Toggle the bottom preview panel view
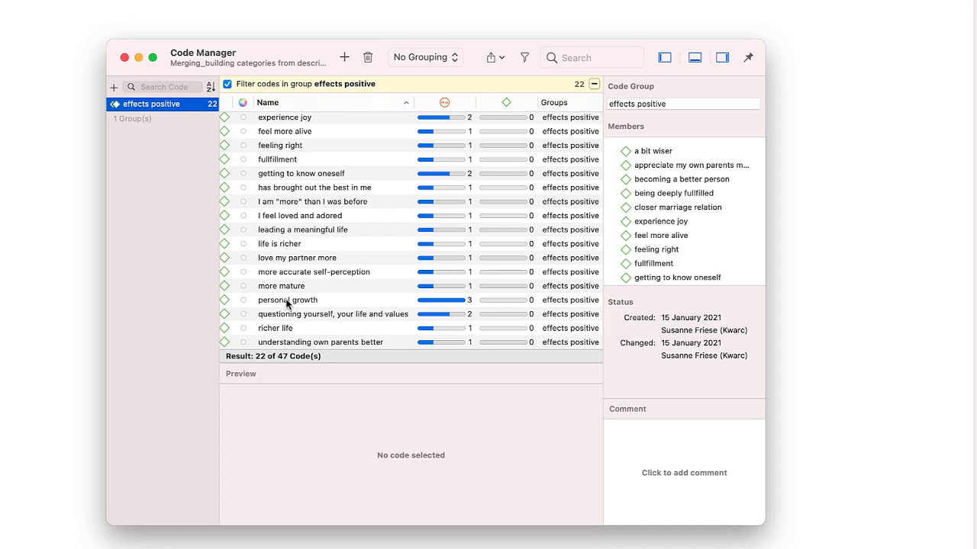The image size is (977, 549). 695,57
